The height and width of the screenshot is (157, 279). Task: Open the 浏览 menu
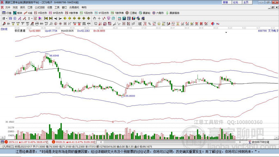pyautogui.click(x=15, y=7)
